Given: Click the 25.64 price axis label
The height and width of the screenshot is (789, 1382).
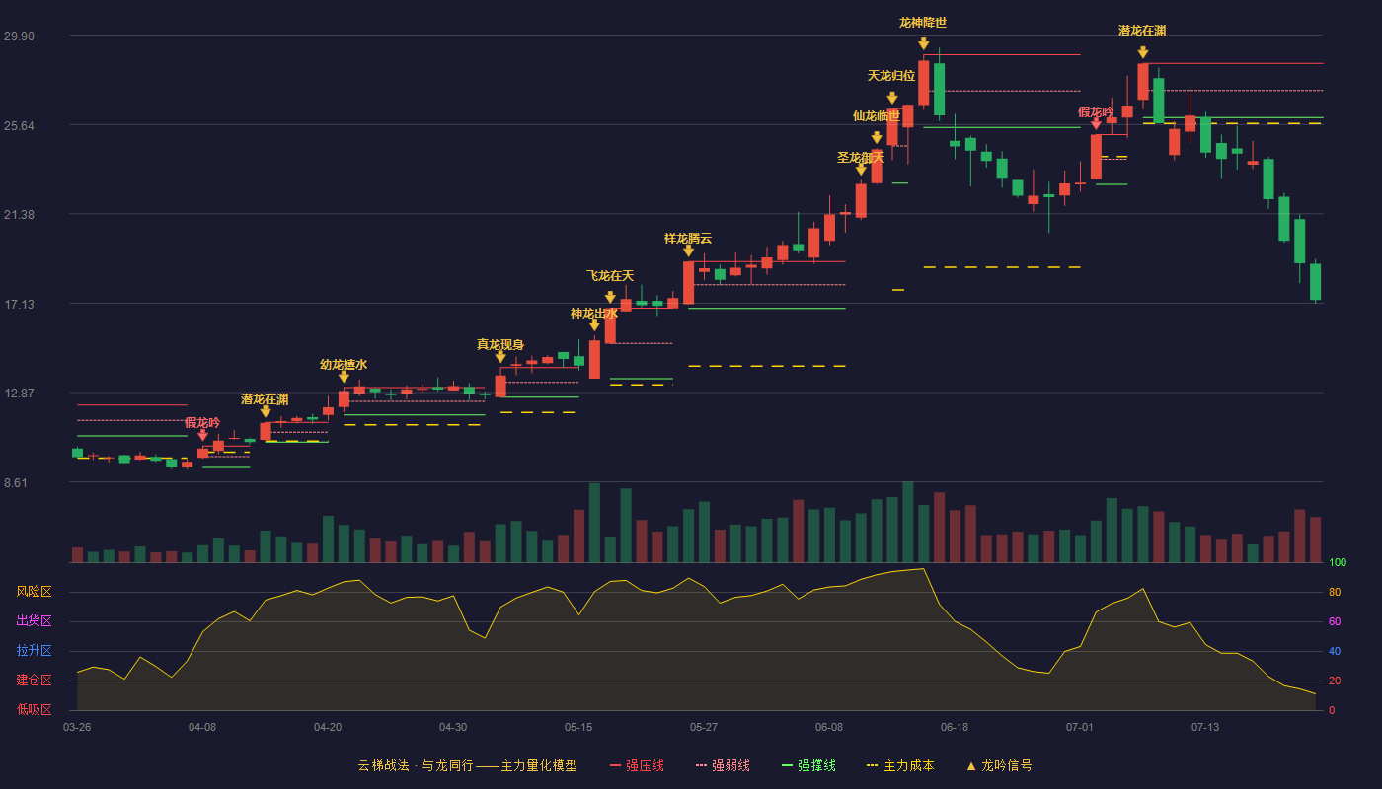Looking at the screenshot, I should tap(19, 125).
